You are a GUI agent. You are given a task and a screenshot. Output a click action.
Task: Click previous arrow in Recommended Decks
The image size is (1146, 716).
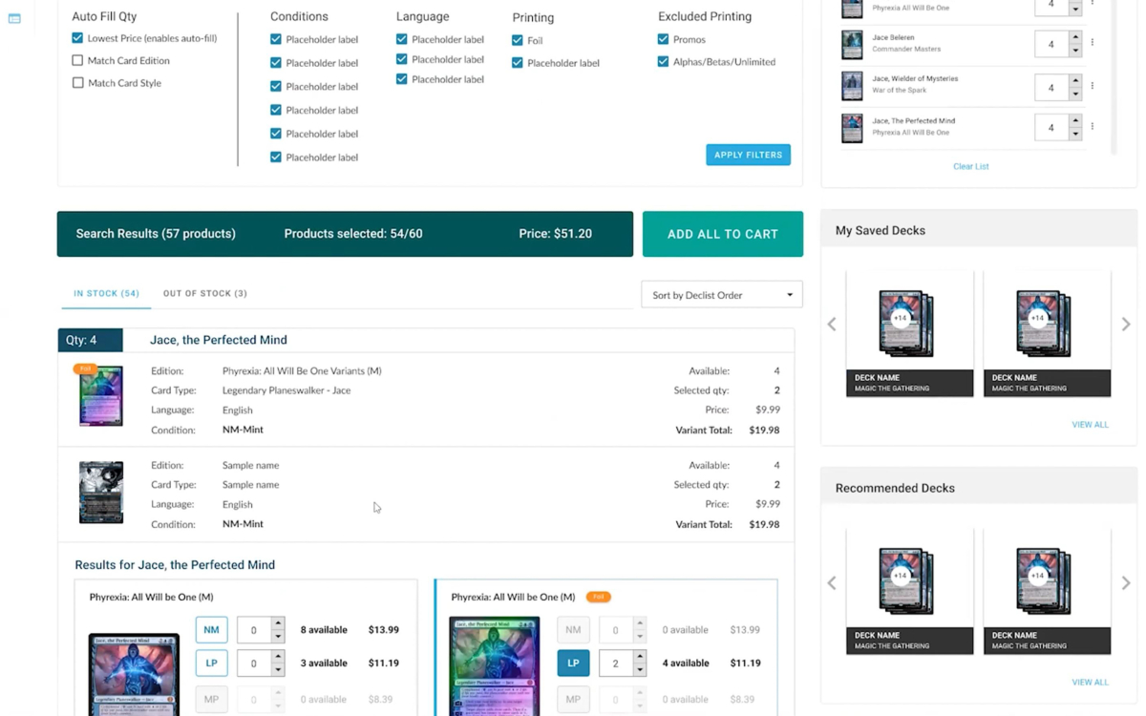point(832,582)
